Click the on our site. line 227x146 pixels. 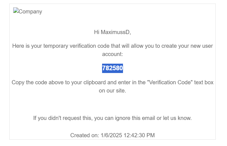(113, 91)
